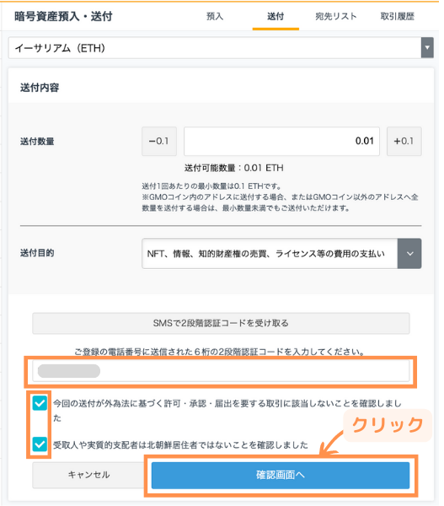Open the 宛先リスト tab

pyautogui.click(x=336, y=17)
